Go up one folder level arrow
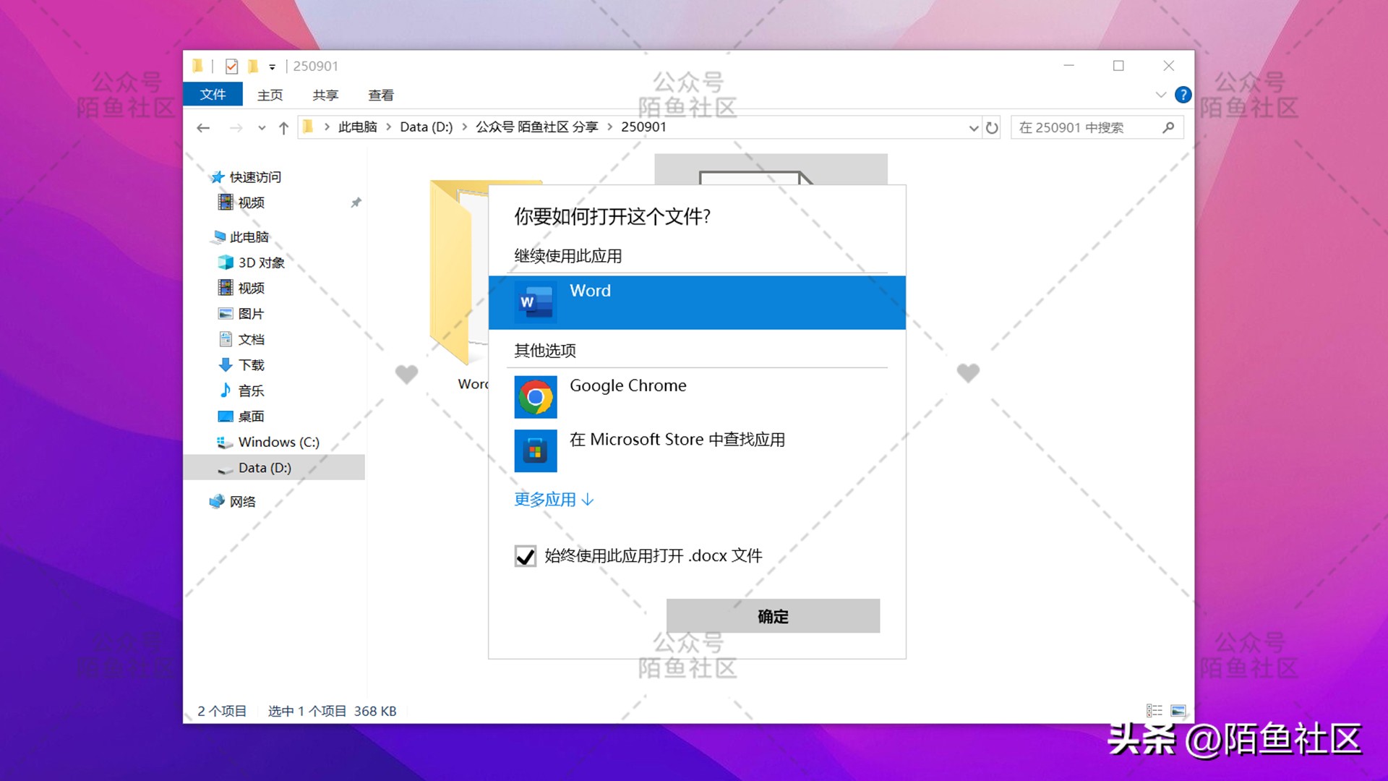1388x781 pixels. (x=283, y=128)
